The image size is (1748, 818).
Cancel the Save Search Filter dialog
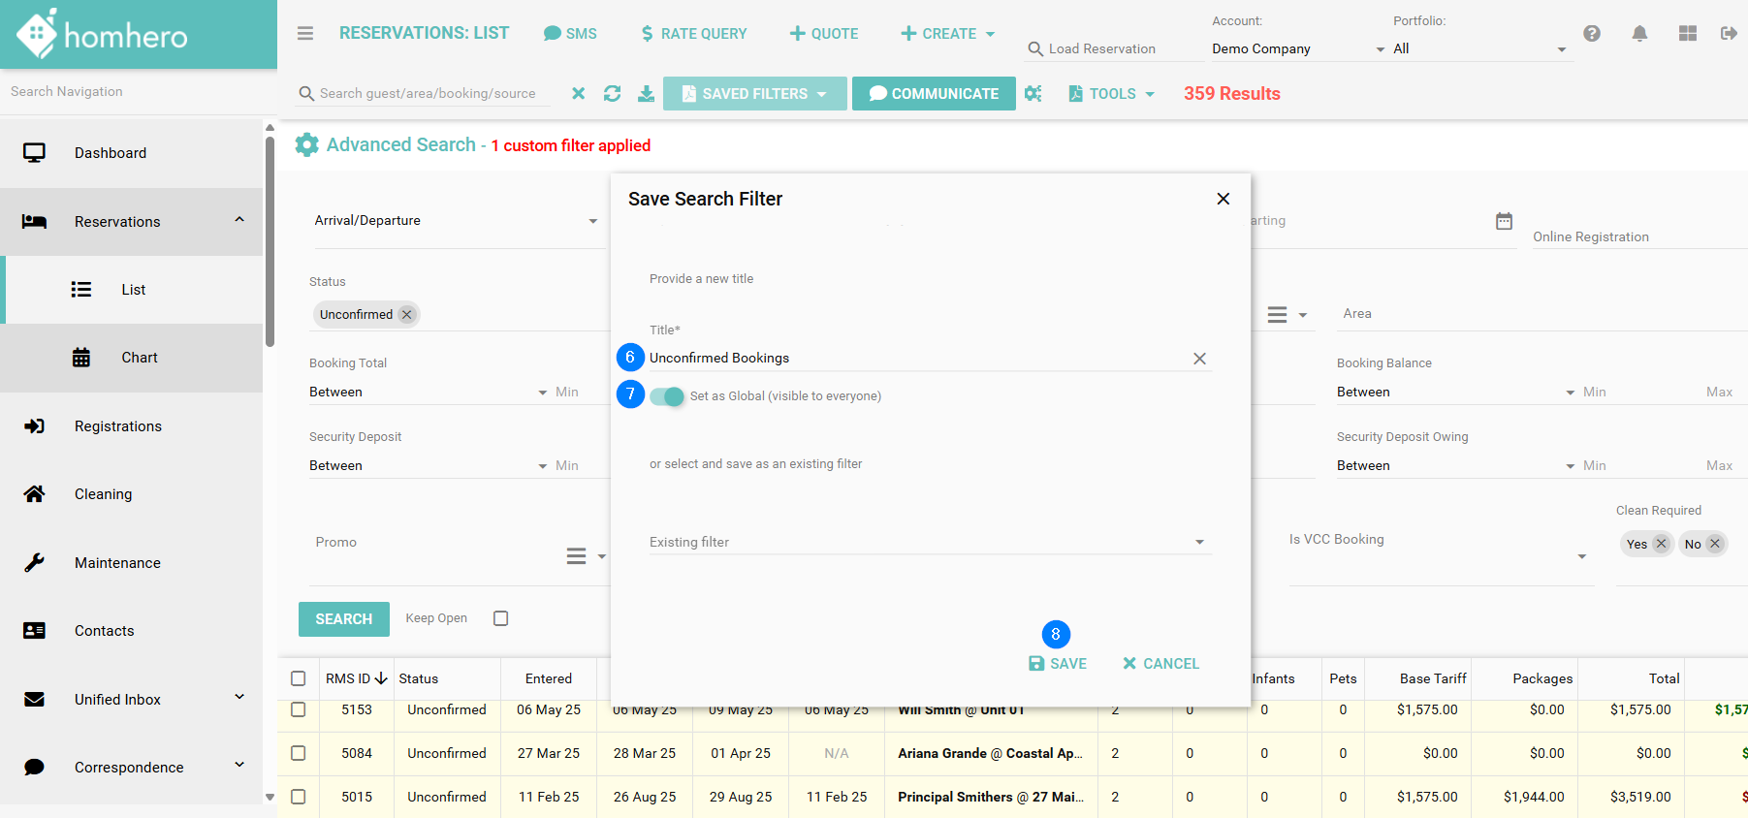pyautogui.click(x=1160, y=664)
